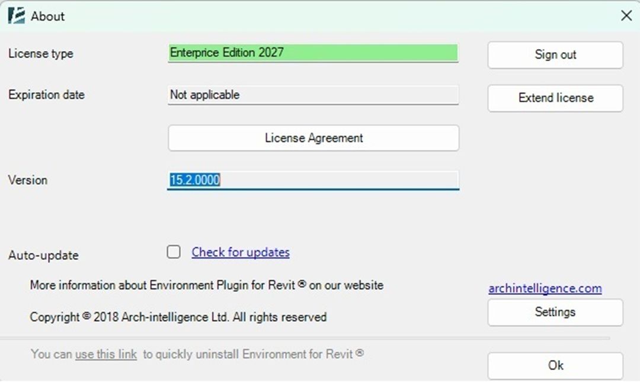Screen dimensions: 640x382
Task: Click 'More information about Environment Plugin' text
Action: tap(207, 285)
